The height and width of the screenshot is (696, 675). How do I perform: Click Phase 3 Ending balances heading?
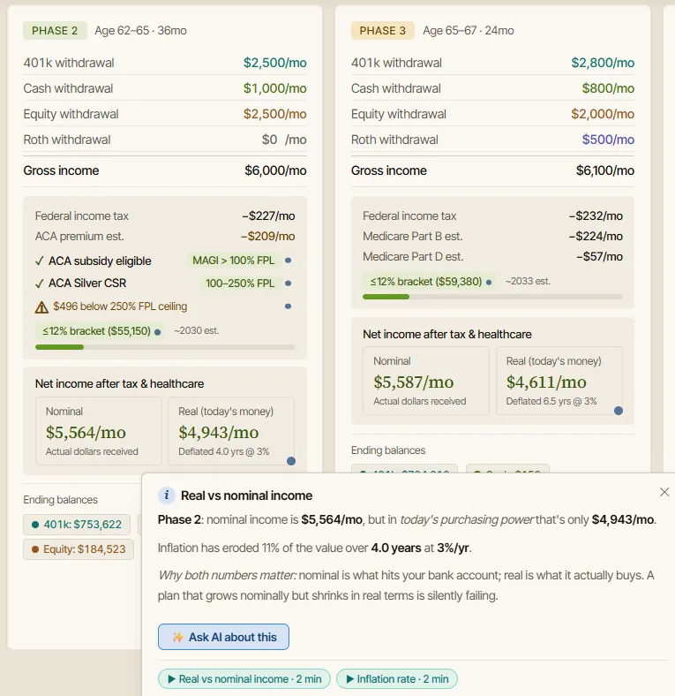tap(388, 450)
